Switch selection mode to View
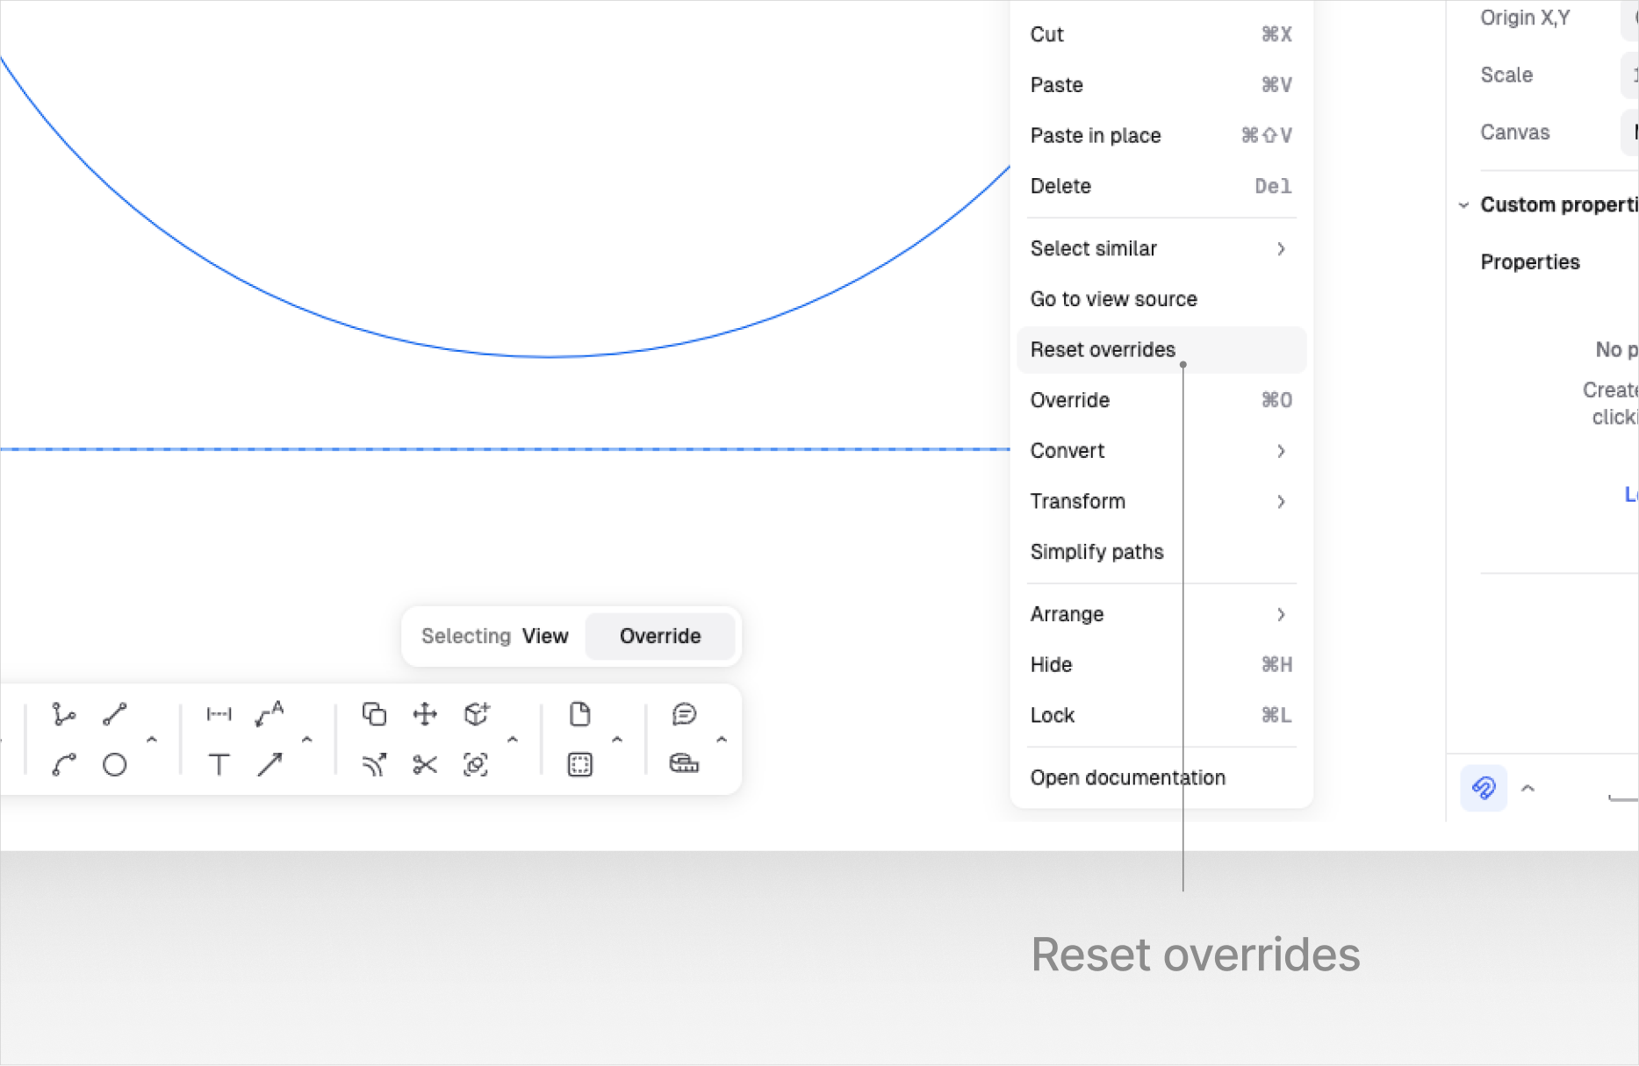This screenshot has width=1639, height=1066. [x=545, y=636]
